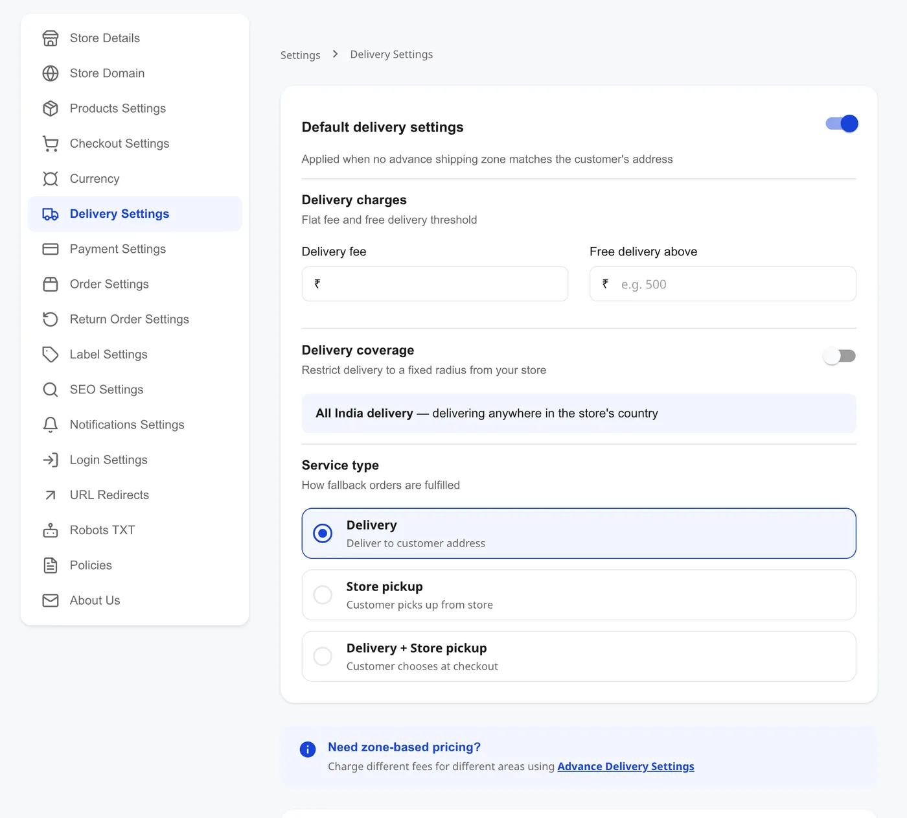Open Store Details in the sidebar
Screen dimensions: 907x818
coord(135,38)
